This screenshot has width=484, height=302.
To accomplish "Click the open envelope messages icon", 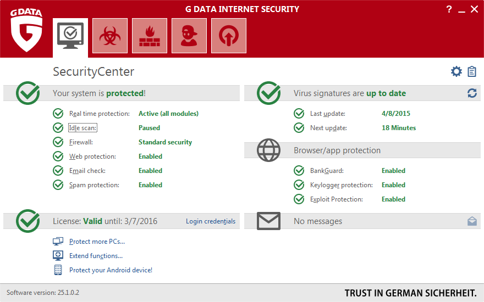I will coord(472,221).
